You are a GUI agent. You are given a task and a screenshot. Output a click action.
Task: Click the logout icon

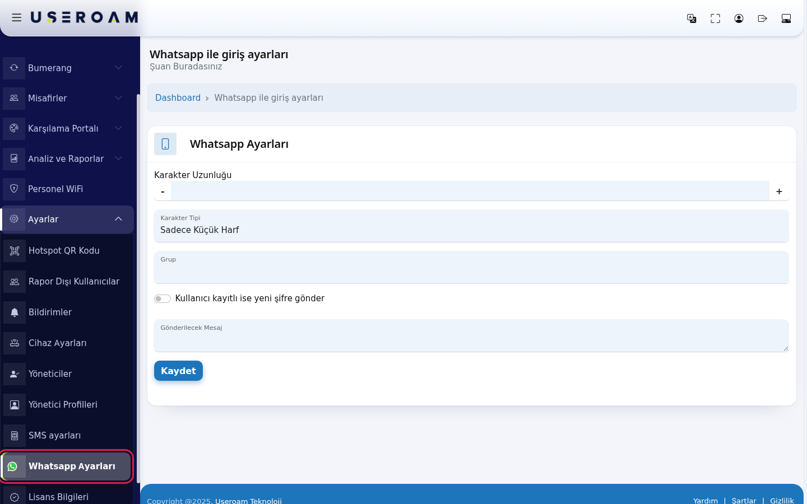point(762,18)
